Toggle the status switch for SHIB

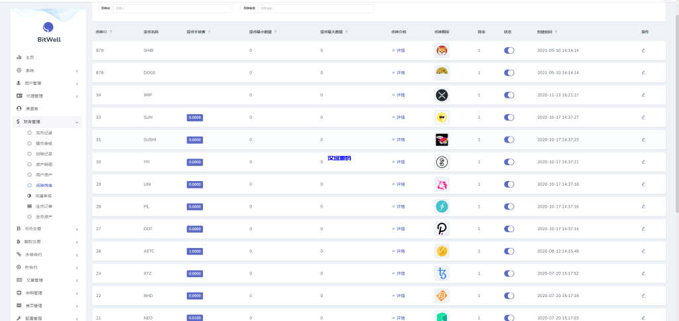pyautogui.click(x=509, y=50)
